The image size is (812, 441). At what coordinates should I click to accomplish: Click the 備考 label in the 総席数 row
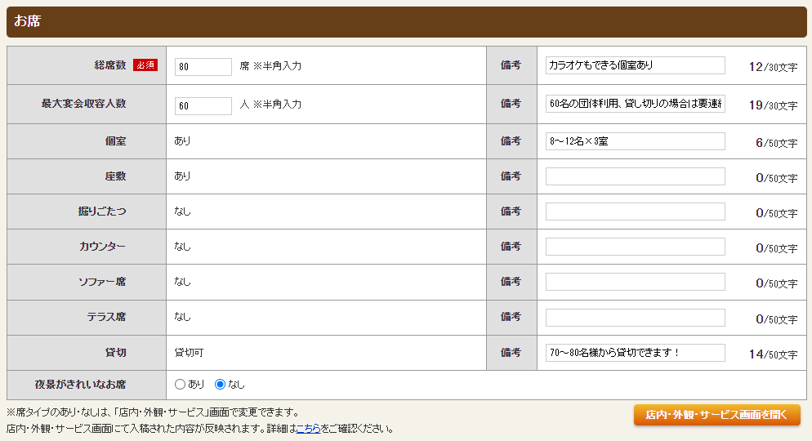(x=511, y=65)
